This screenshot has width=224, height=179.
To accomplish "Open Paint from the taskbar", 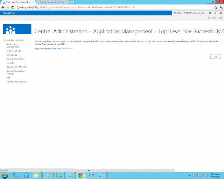I will coord(48,176).
